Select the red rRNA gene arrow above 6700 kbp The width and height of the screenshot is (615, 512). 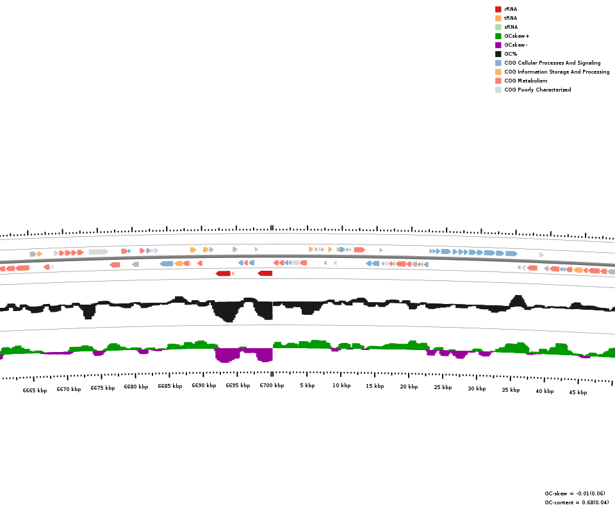click(x=265, y=273)
